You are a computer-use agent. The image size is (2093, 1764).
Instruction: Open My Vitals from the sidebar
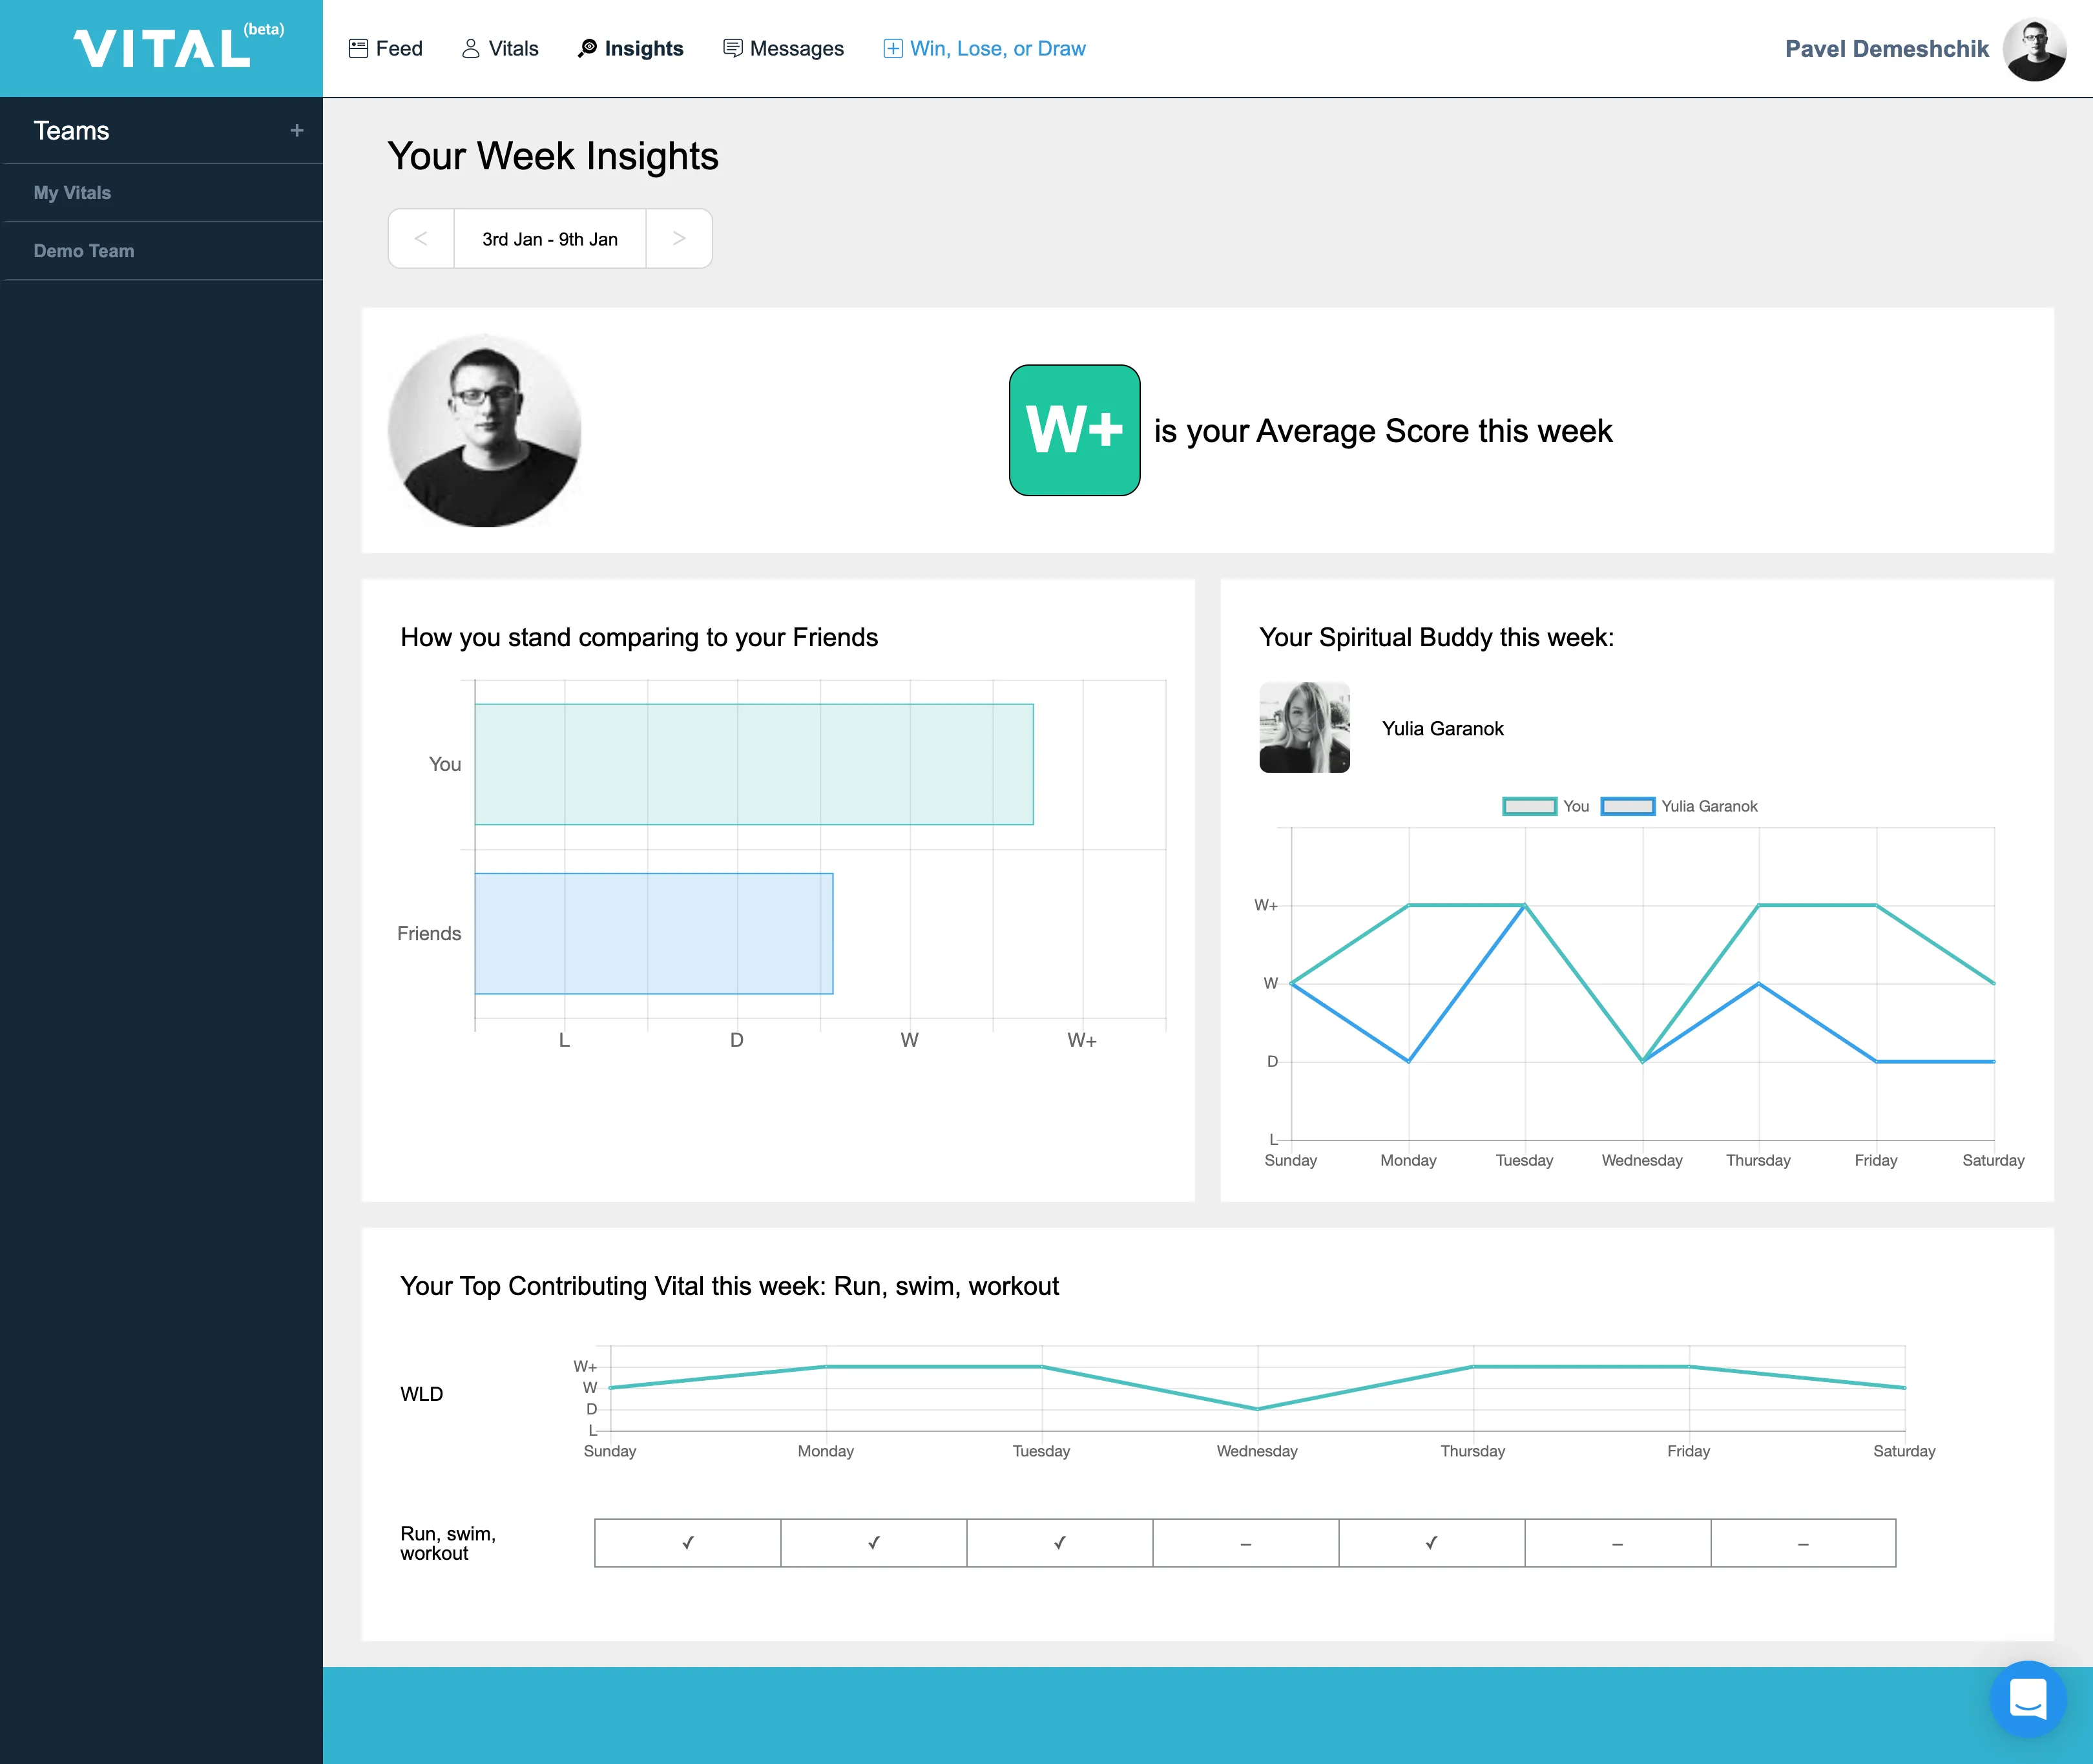point(72,192)
